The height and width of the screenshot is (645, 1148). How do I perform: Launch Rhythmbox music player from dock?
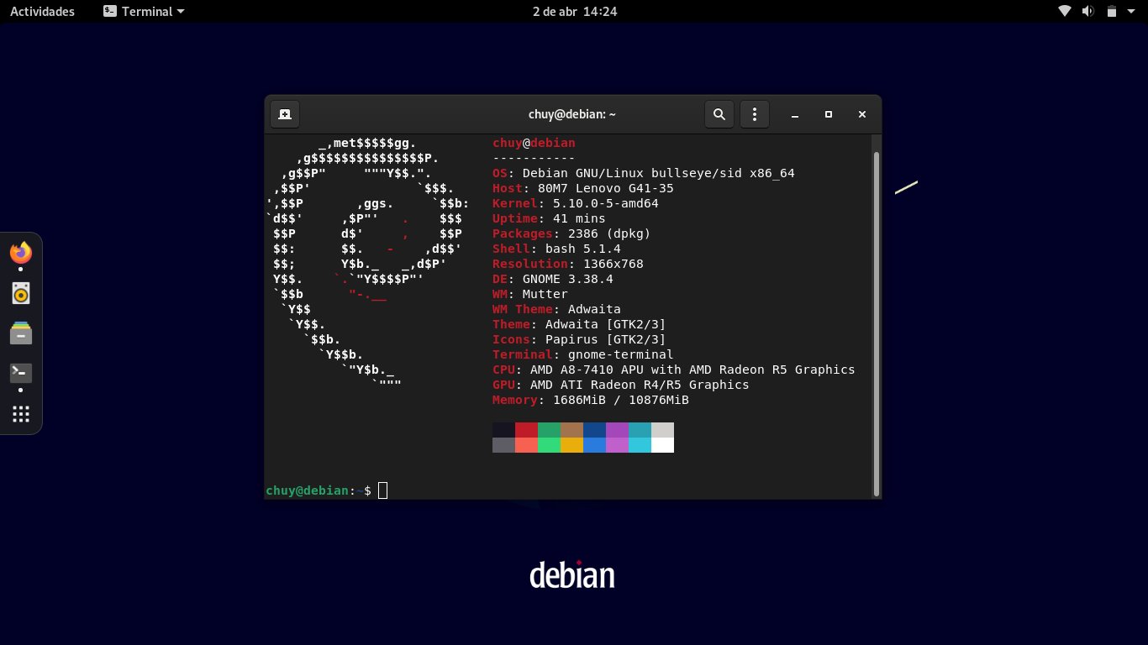(x=21, y=293)
